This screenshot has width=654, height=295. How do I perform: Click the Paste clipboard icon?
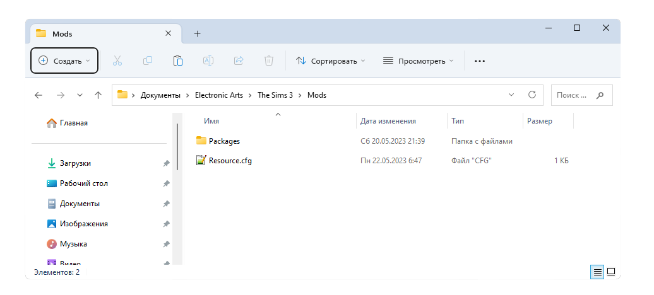178,61
